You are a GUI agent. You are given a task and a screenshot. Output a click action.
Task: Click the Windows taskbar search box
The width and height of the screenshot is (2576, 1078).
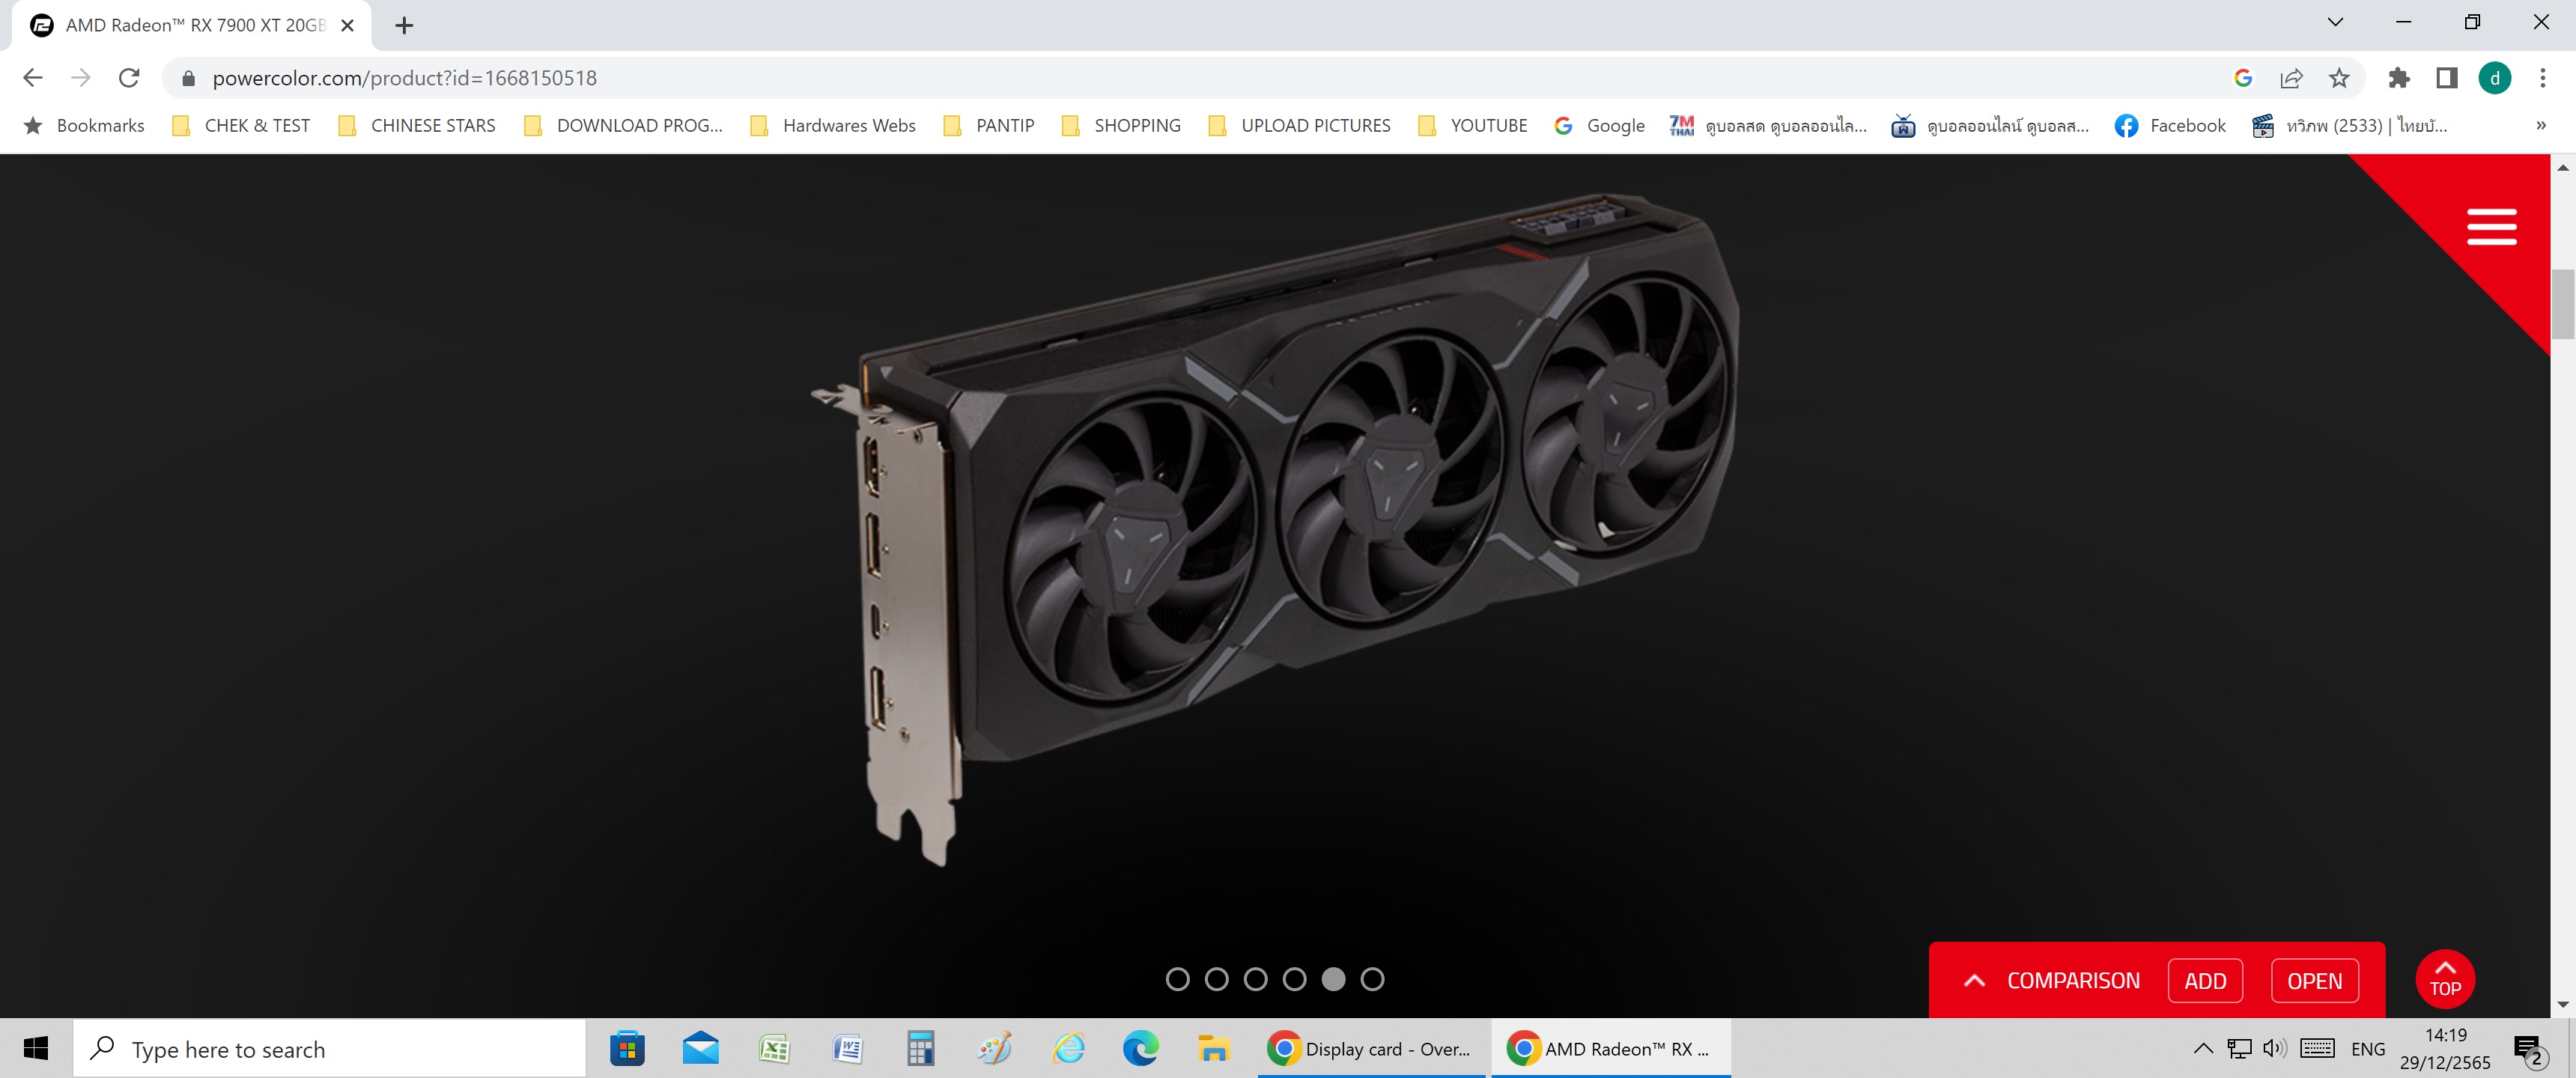point(330,1049)
